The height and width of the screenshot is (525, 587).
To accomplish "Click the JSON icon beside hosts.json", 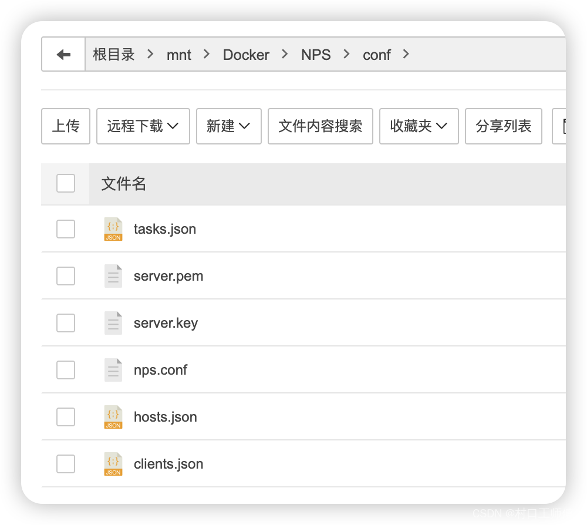I will (113, 417).
